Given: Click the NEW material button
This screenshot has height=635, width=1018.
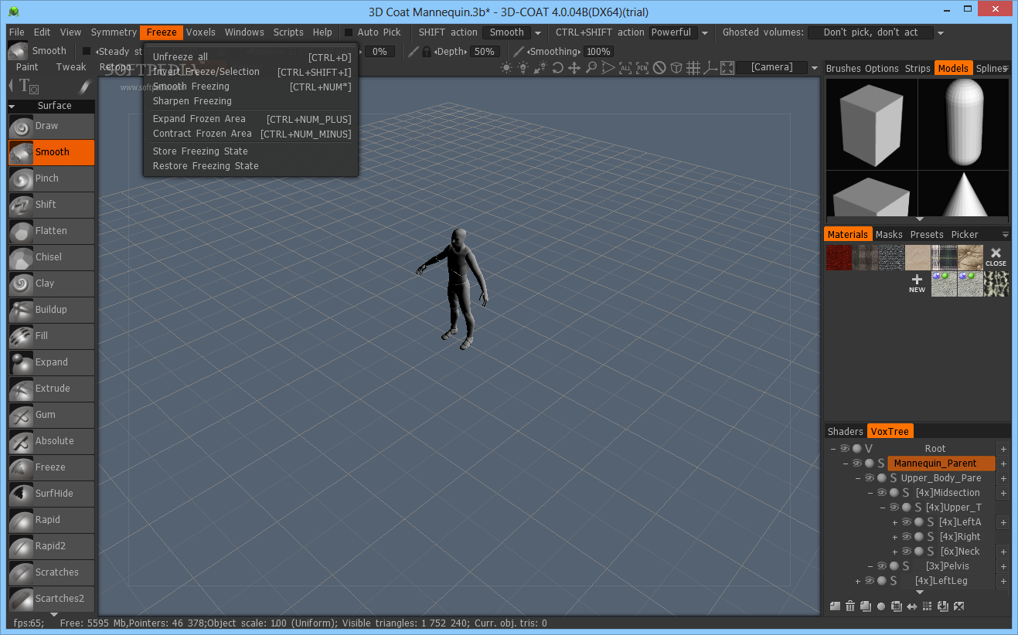Looking at the screenshot, I should tap(917, 284).
